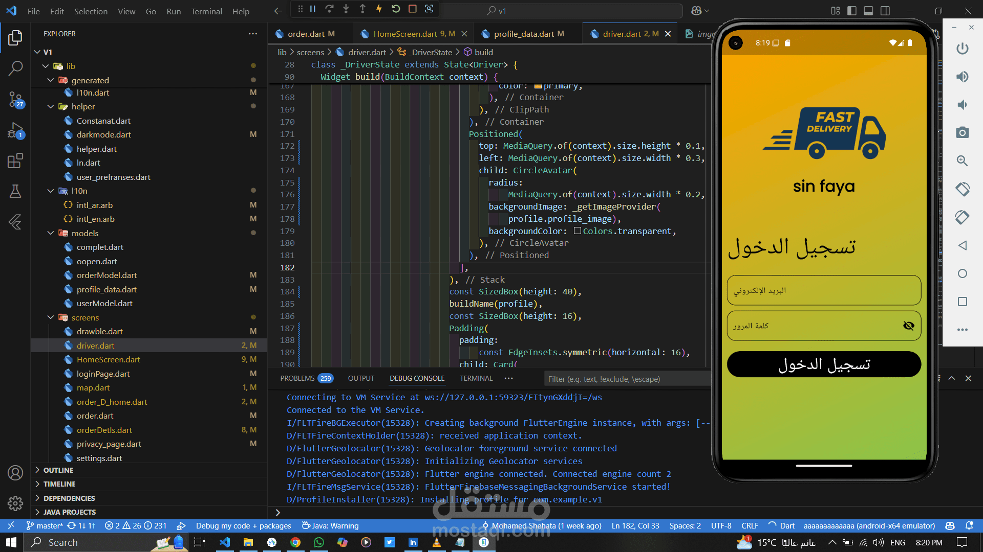Expand the DEPENDENCIES section
983x552 pixels.
coord(69,498)
